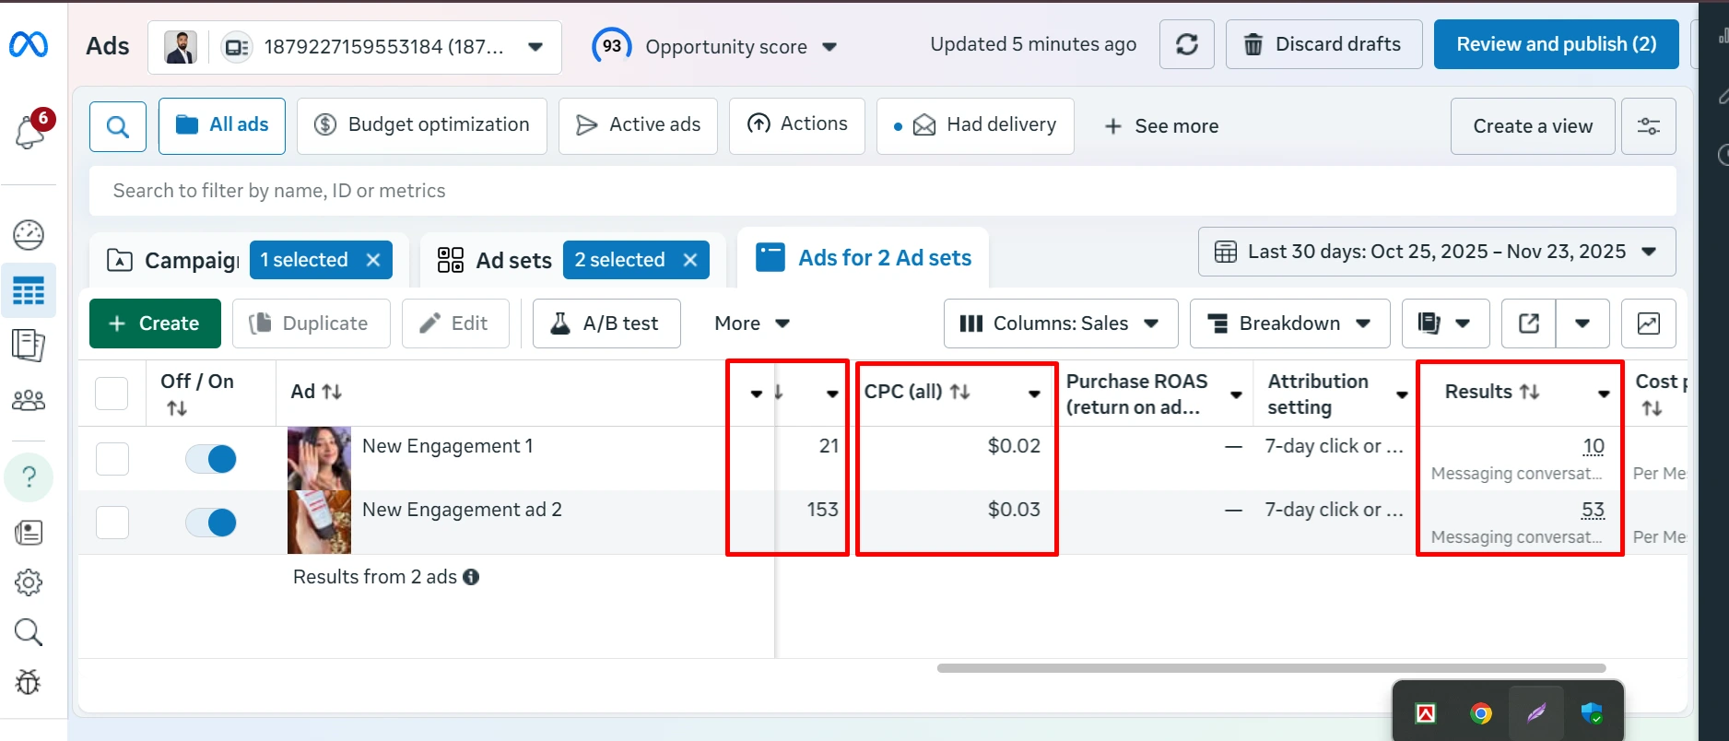The height and width of the screenshot is (741, 1729).
Task: Open column filter settings via sliders icon
Action: (1649, 126)
